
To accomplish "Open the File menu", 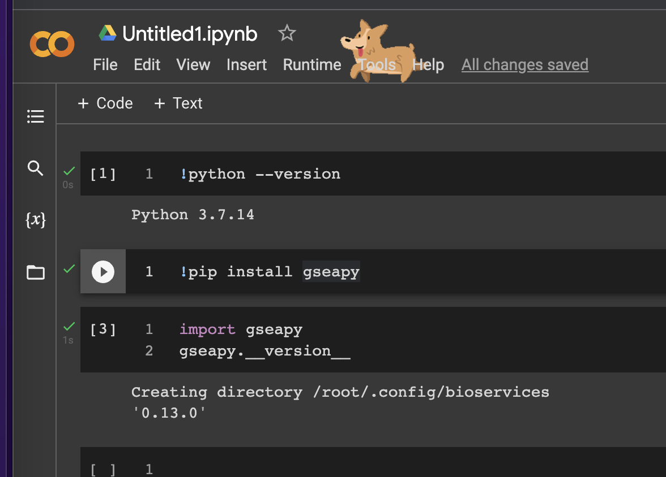I will pos(105,64).
